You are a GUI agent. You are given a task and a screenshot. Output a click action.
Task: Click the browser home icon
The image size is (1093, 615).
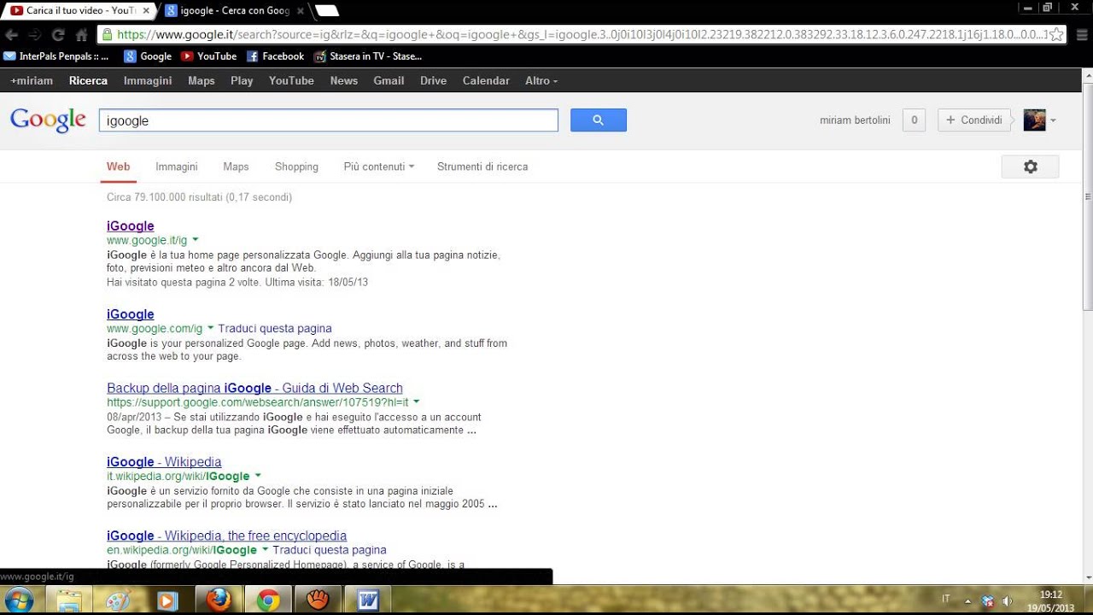point(81,35)
